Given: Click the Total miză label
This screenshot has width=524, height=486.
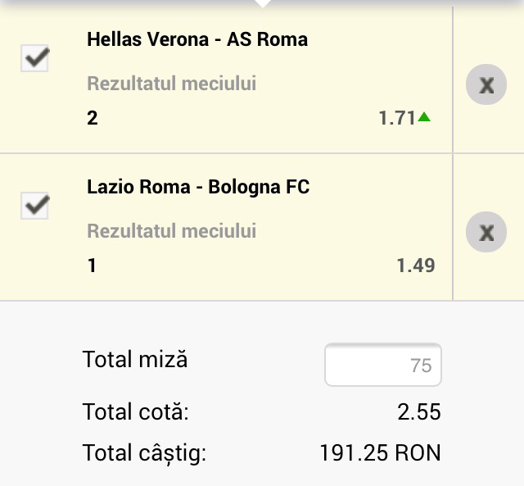Looking at the screenshot, I should (135, 359).
